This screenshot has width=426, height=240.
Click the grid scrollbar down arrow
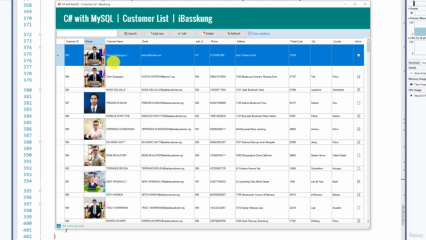tap(368, 221)
